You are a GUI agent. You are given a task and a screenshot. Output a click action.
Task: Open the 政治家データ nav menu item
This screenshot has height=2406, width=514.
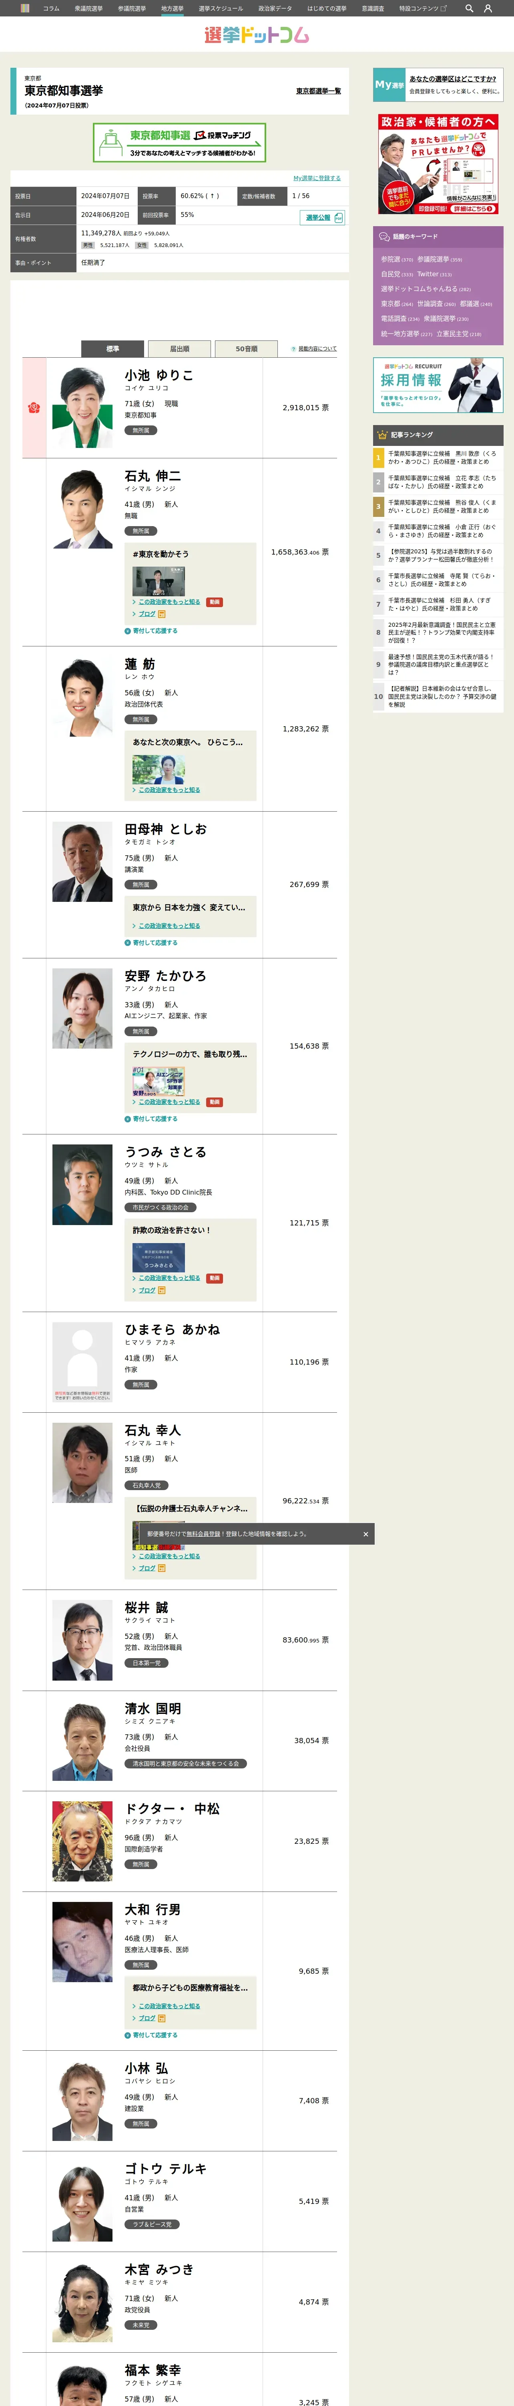(275, 8)
